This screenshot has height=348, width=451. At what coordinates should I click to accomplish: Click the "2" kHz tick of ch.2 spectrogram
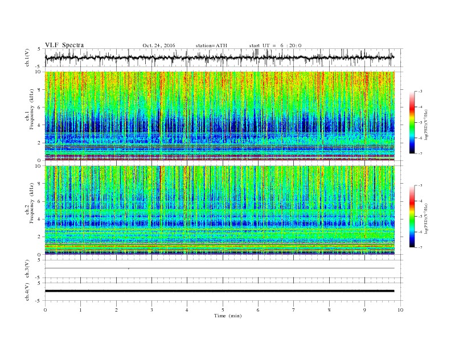click(40, 237)
